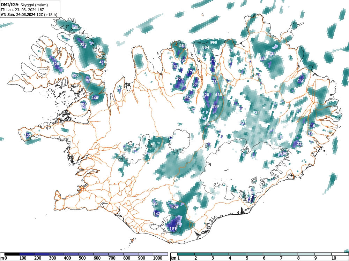
Task: Select the pale 900–1000 m legend swatch
Action: (146, 254)
